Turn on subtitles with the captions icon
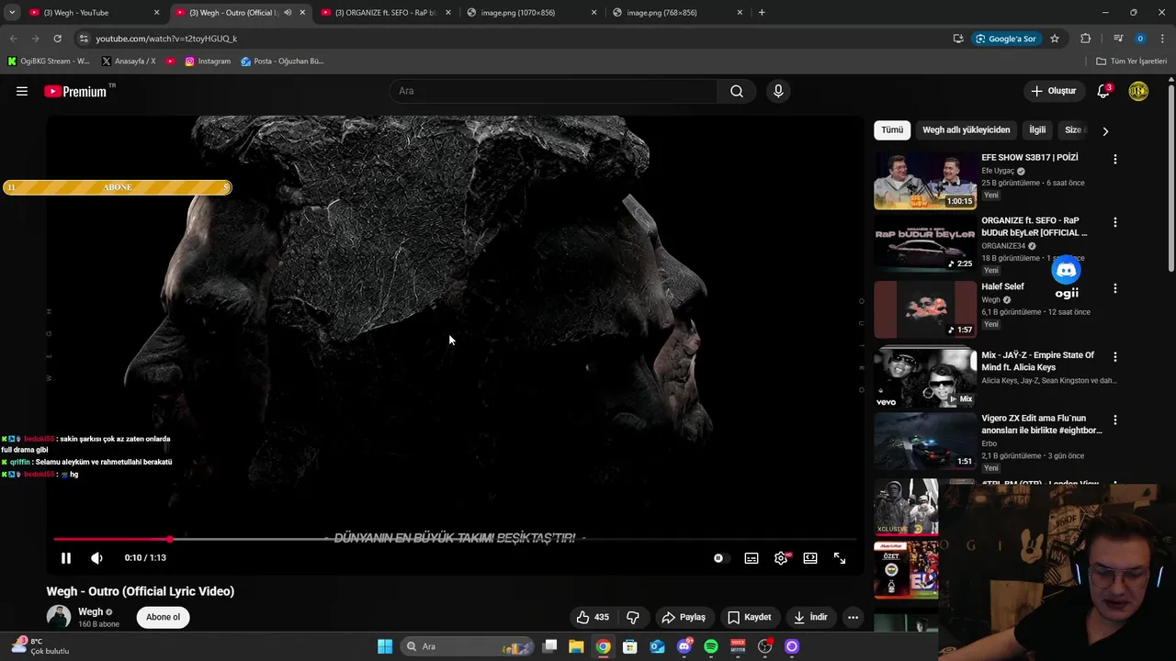This screenshot has height=661, width=1176. 752,558
